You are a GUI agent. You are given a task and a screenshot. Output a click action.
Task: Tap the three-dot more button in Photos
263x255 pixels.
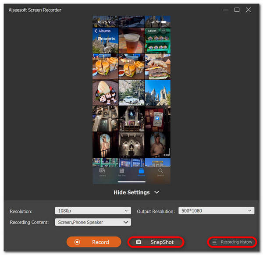click(x=163, y=31)
